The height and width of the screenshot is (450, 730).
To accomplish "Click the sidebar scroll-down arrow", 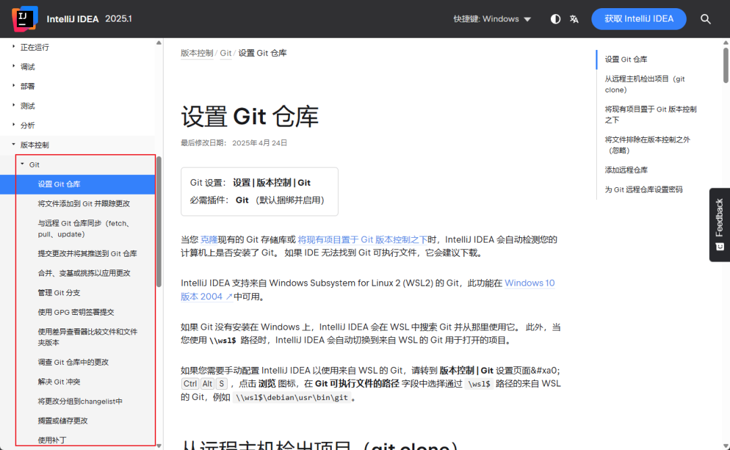I will click(159, 446).
